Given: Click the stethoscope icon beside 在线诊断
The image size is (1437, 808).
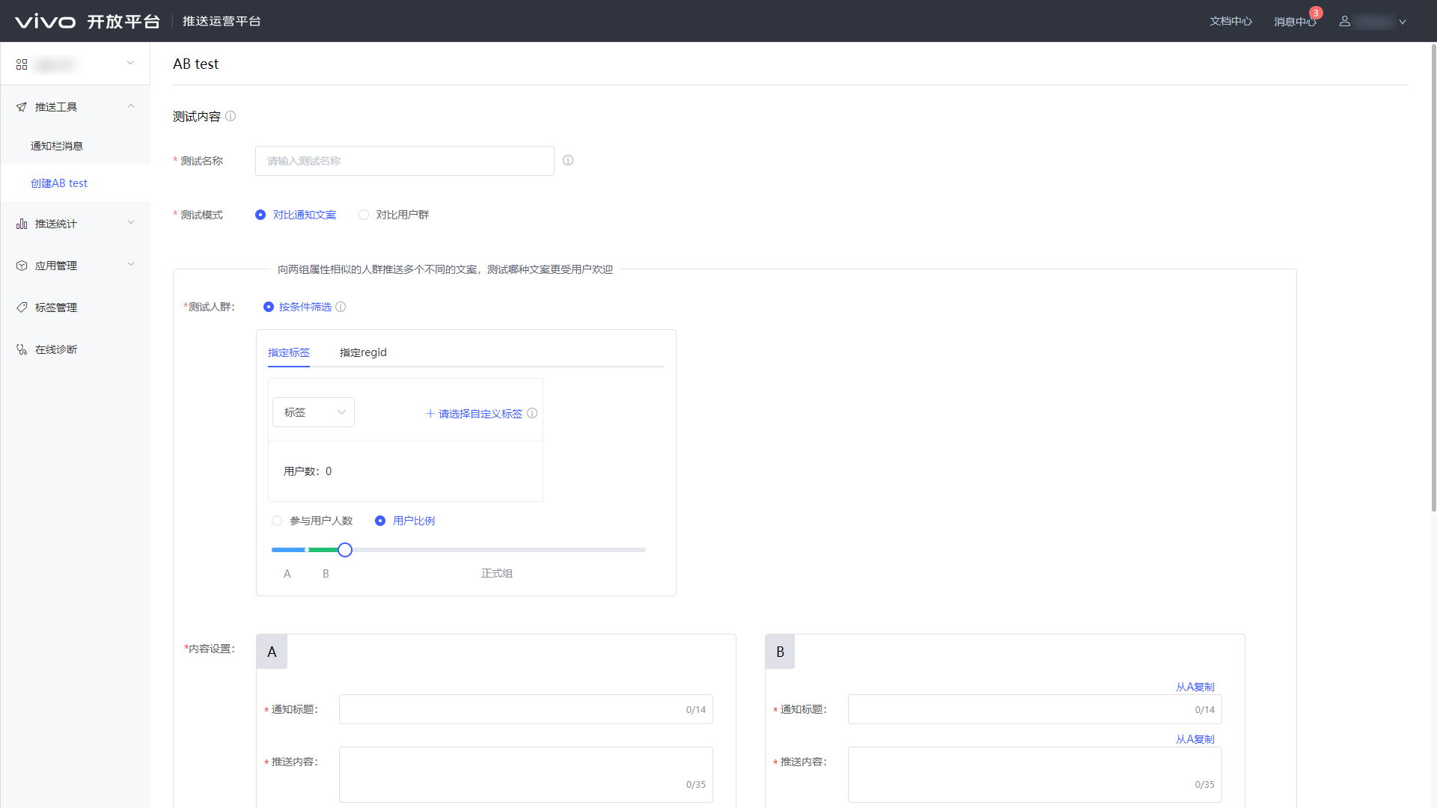Looking at the screenshot, I should point(22,349).
